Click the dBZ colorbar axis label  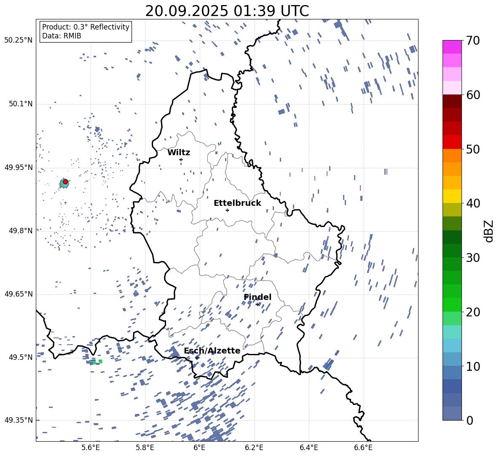(x=489, y=231)
